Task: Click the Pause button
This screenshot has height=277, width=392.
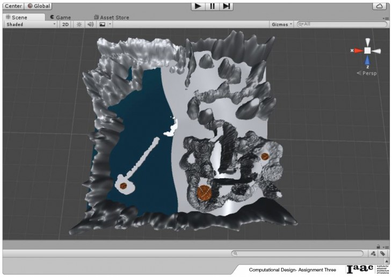Action: click(x=213, y=6)
